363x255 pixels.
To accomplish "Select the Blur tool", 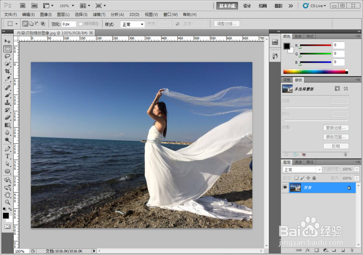I will [7, 132].
